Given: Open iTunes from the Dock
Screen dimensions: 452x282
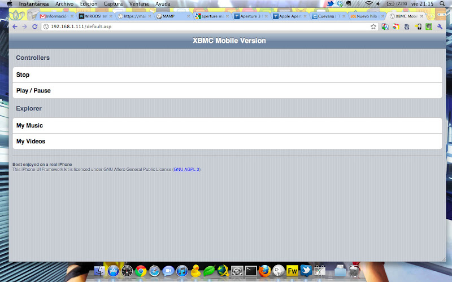Looking at the screenshot, I should click(182, 271).
